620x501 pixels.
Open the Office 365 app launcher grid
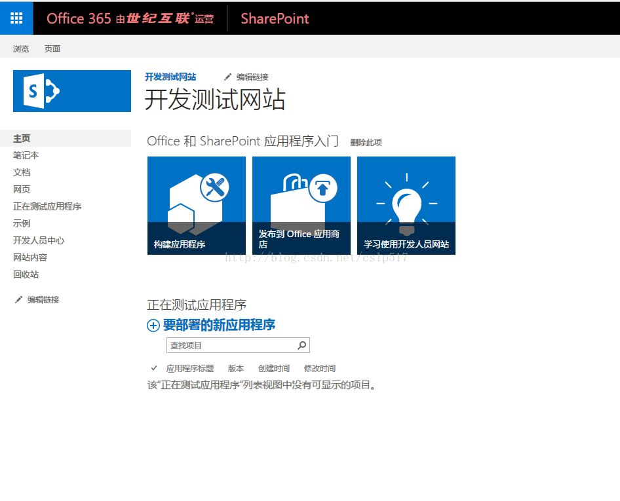(x=16, y=18)
